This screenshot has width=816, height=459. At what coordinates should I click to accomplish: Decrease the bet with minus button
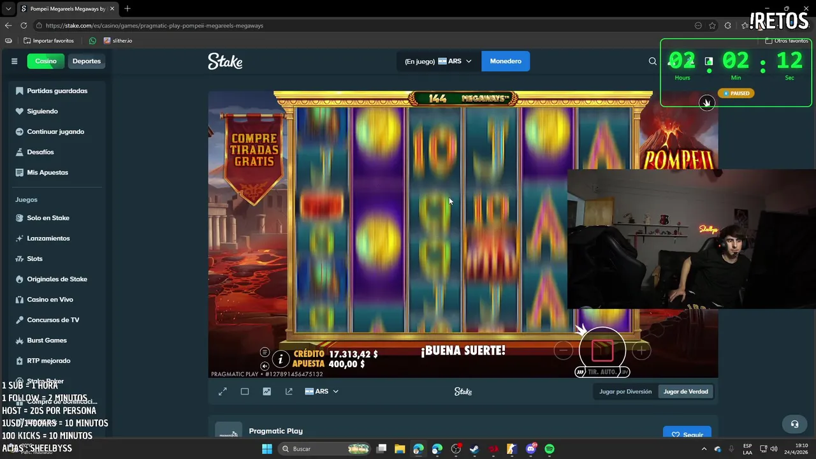pyautogui.click(x=563, y=350)
